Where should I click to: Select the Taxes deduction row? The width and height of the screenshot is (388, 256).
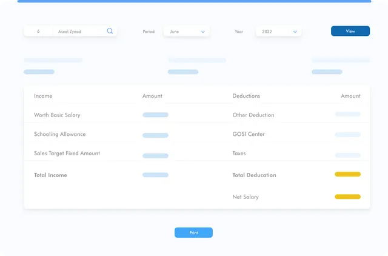click(239, 153)
